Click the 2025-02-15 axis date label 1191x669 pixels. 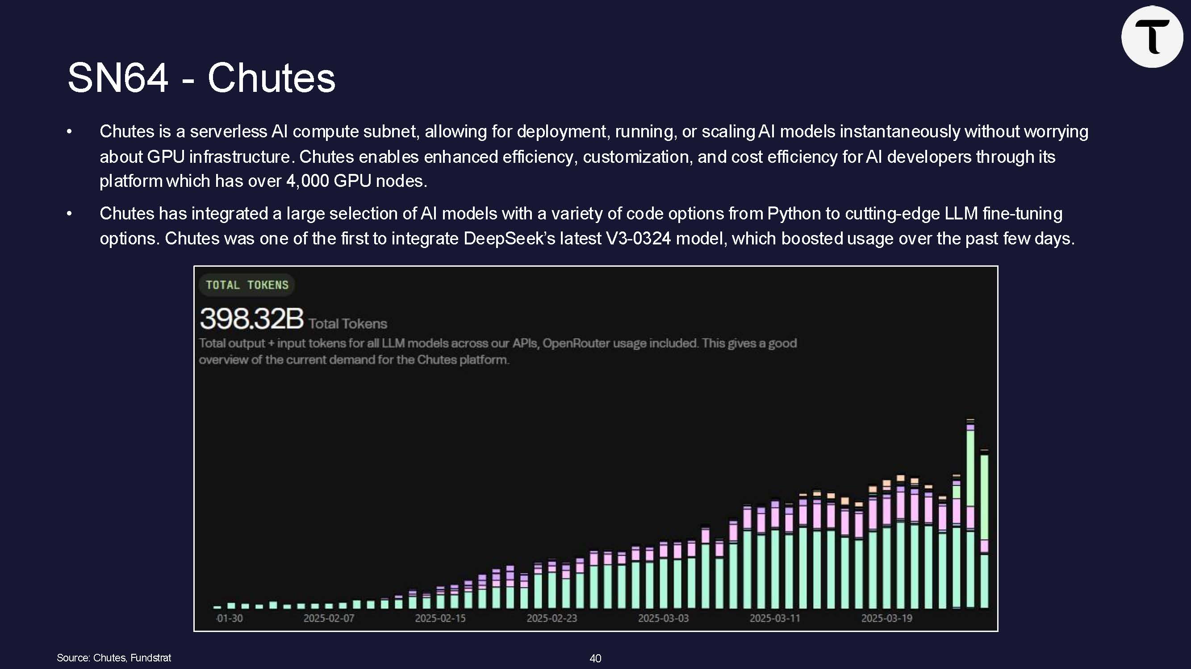click(440, 618)
